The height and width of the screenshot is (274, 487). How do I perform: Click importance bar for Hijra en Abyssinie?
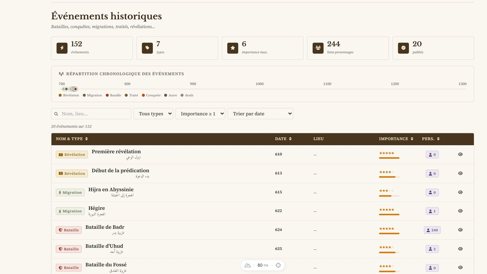pos(389,196)
